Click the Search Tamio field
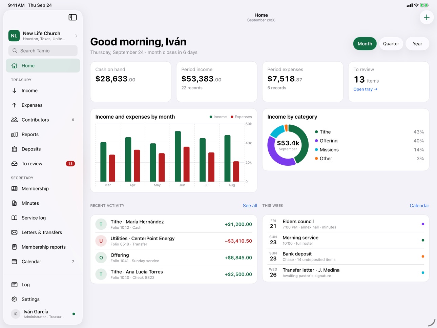Screen dimensions: 437x328 pyautogui.click(x=43, y=50)
